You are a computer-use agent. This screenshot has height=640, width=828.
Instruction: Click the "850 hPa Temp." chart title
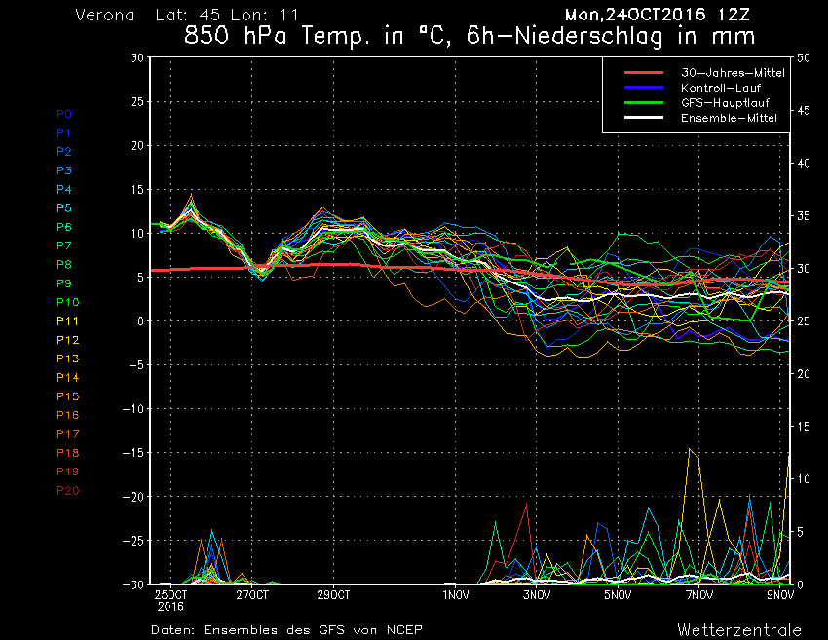[275, 36]
